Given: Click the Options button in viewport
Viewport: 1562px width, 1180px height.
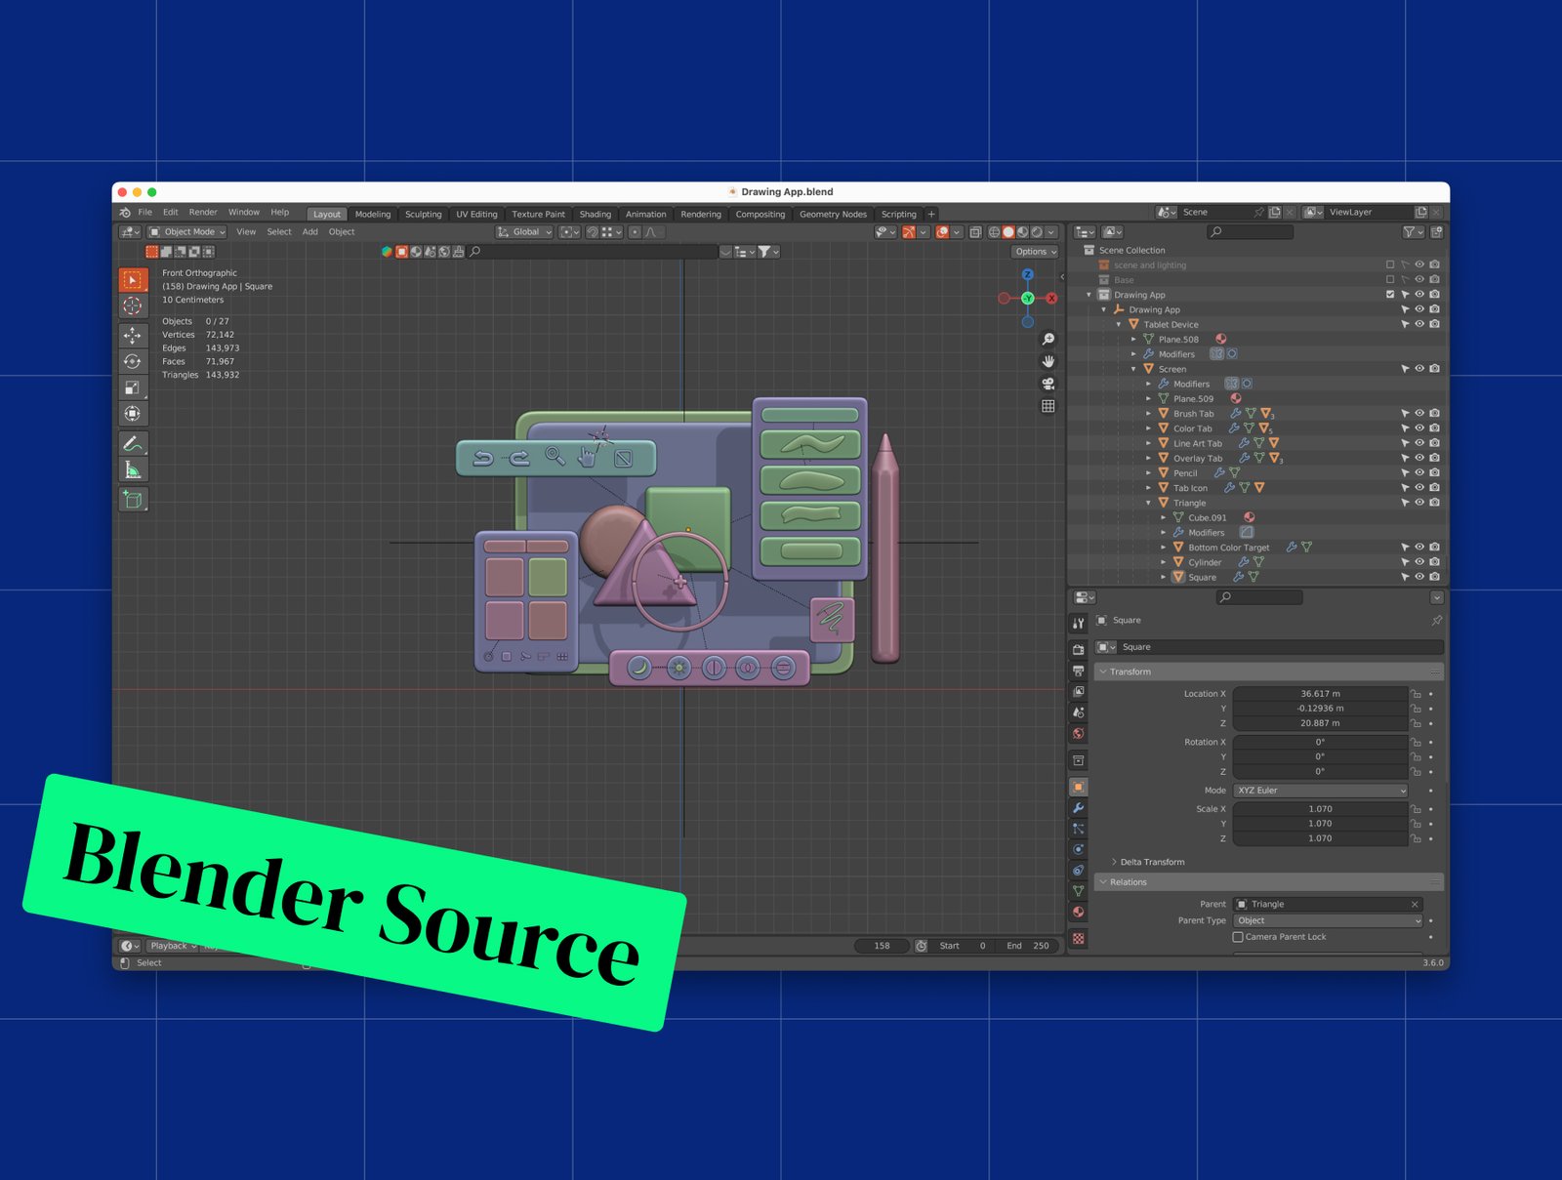Looking at the screenshot, I should coord(1034,252).
